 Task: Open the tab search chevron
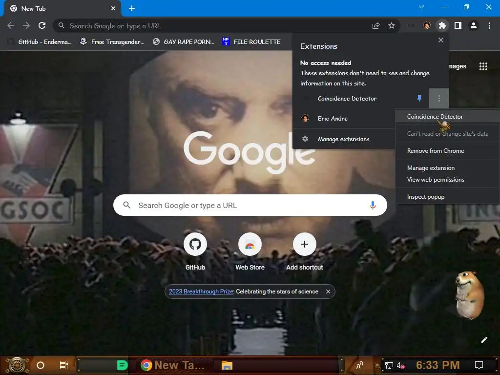[421, 7]
